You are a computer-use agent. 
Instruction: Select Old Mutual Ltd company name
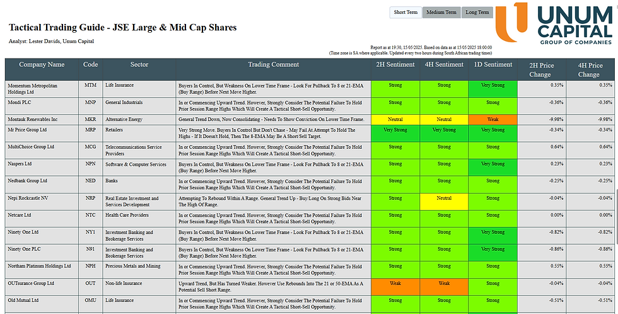pos(23,300)
